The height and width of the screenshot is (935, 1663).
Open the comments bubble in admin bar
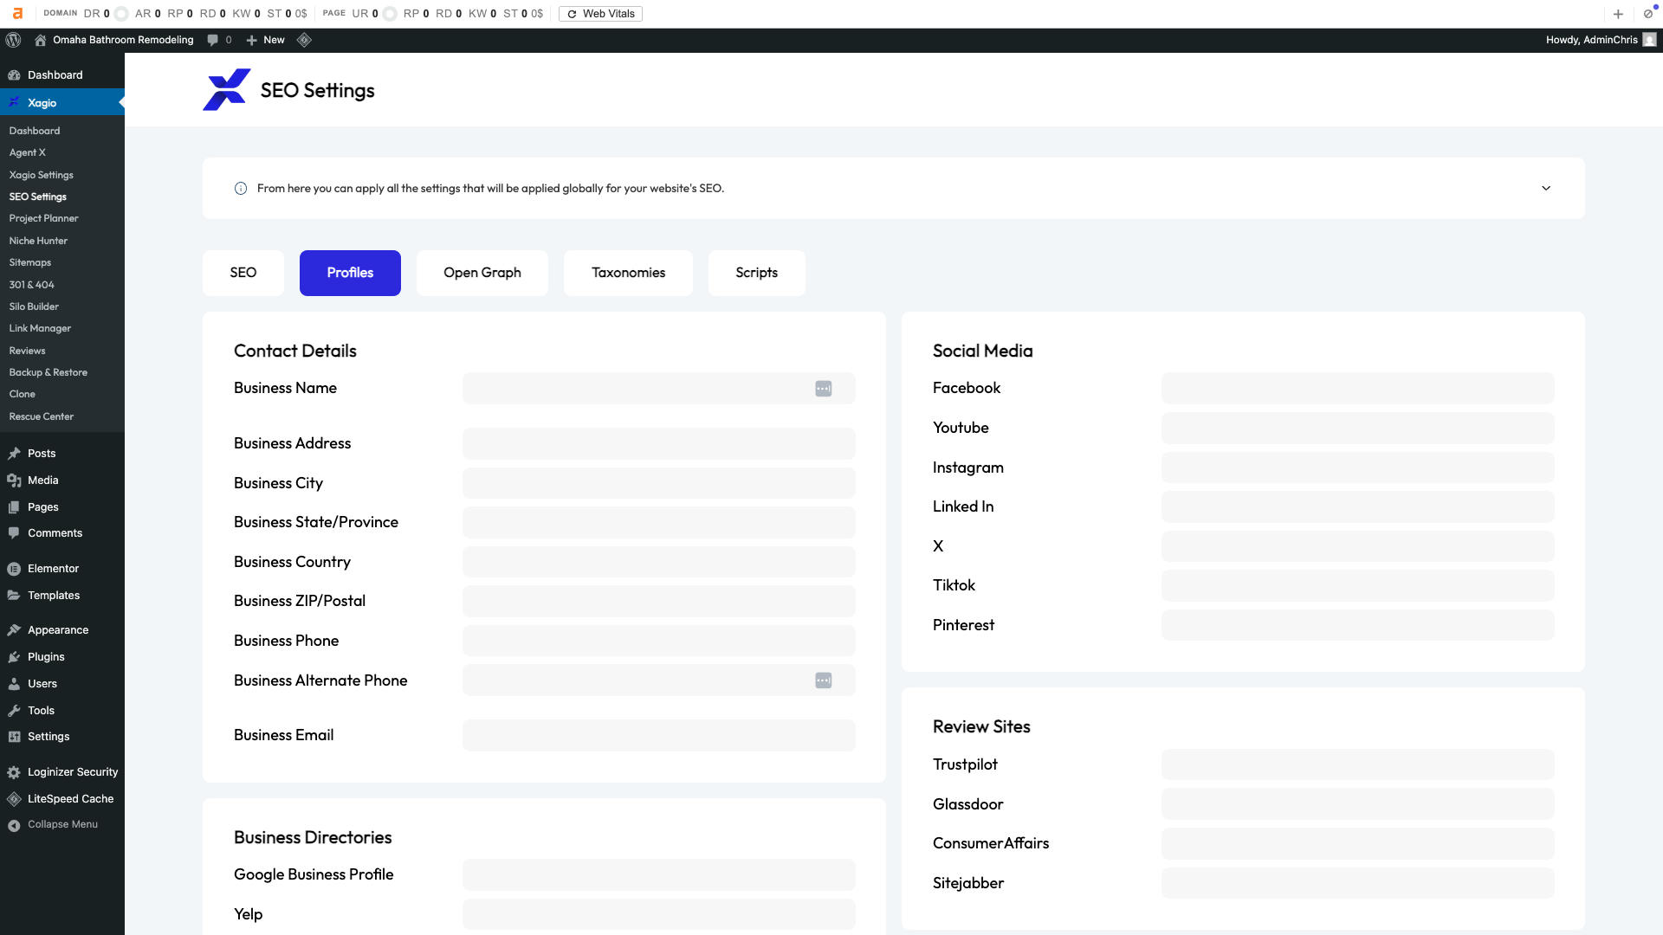click(x=219, y=40)
